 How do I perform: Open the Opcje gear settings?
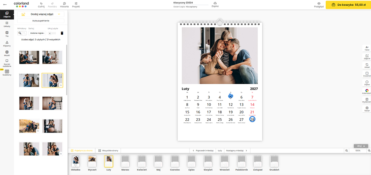point(367,109)
